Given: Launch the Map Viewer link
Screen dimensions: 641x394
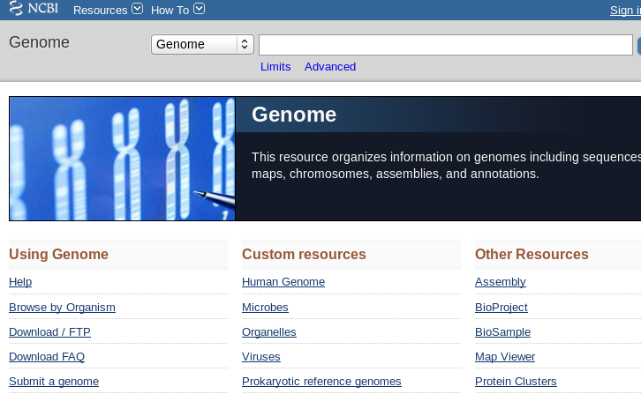Looking at the screenshot, I should [x=505, y=357].
